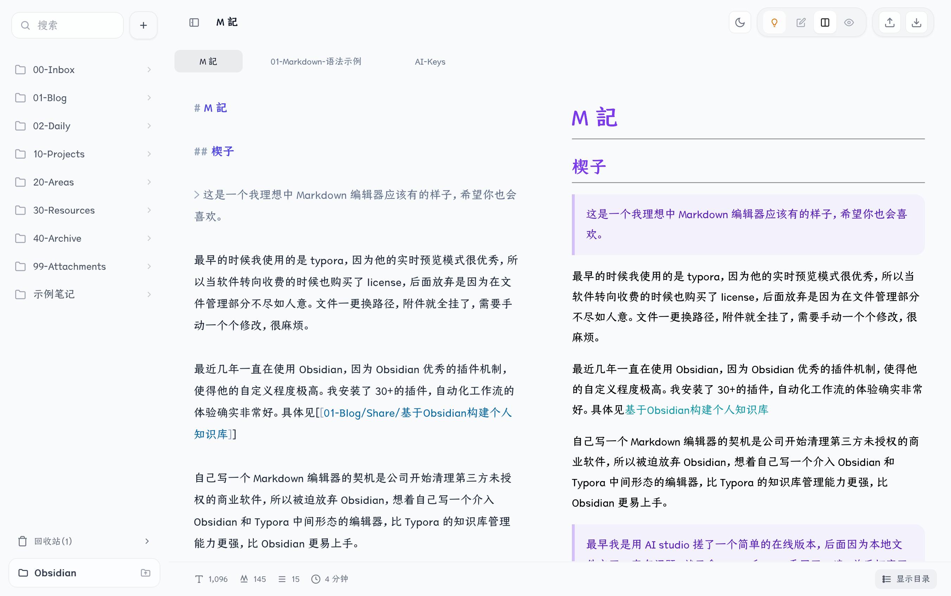This screenshot has width=951, height=596.
Task: Click the 40-Archive folder icon
Action: coord(20,239)
